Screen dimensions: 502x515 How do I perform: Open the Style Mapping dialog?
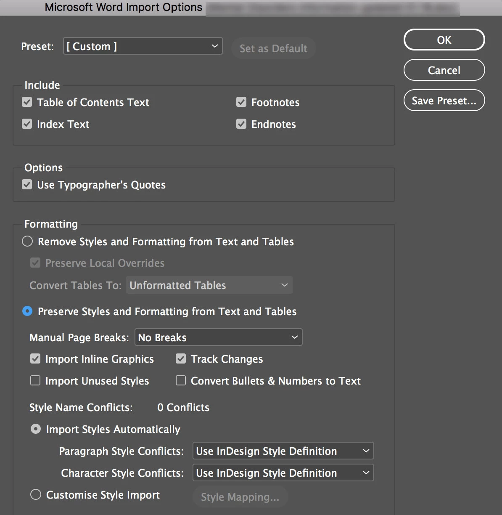(x=240, y=497)
